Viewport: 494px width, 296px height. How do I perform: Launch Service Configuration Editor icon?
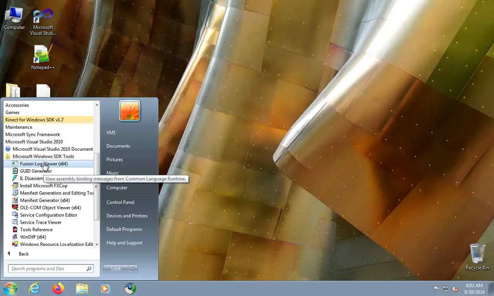15,215
